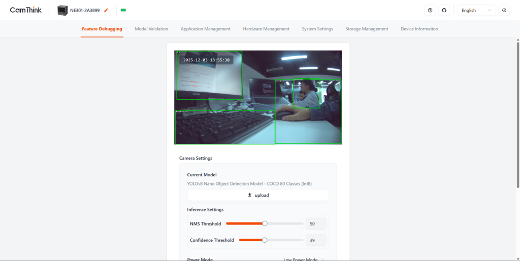Open the GitHub icon link
The width and height of the screenshot is (520, 261).
pos(444,10)
